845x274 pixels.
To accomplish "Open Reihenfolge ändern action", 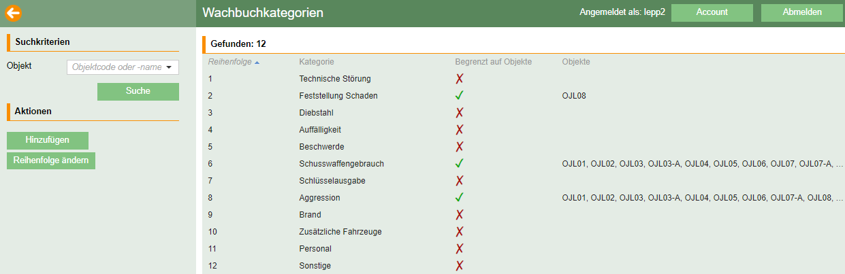I will click(51, 160).
